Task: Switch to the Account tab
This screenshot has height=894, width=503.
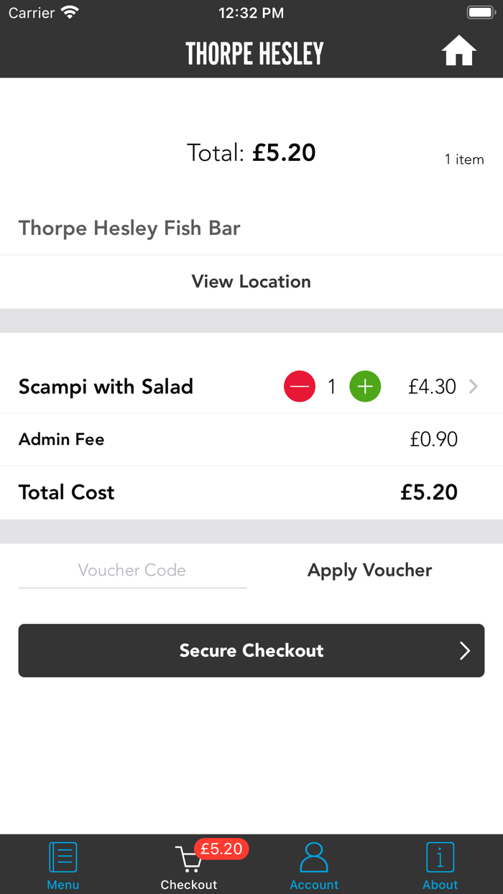Action: 314,864
